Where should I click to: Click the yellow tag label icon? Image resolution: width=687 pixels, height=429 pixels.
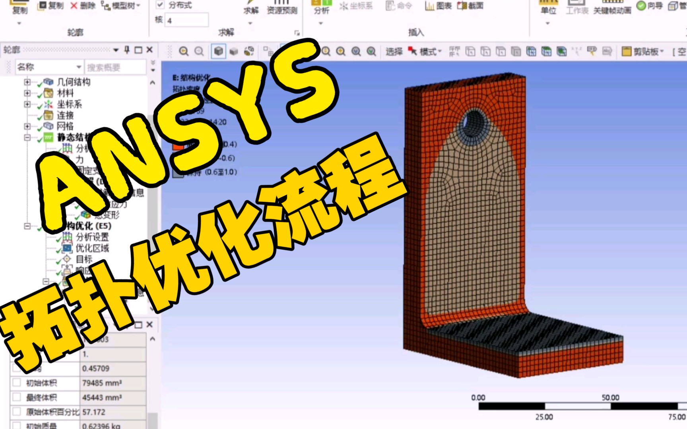tap(592, 51)
